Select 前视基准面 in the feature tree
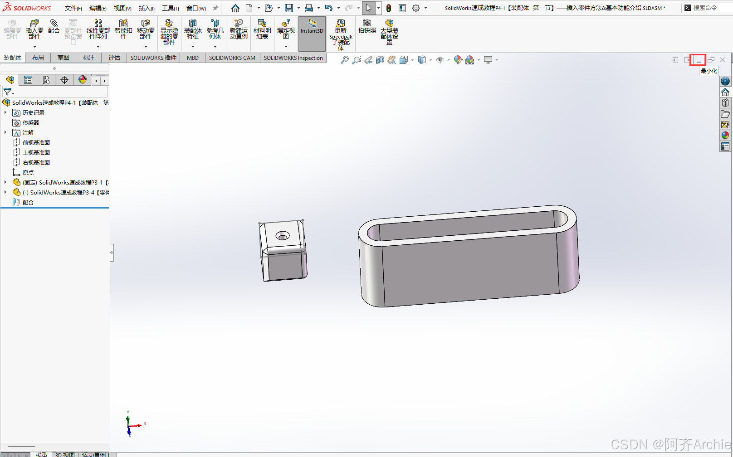The width and height of the screenshot is (733, 457). click(36, 142)
